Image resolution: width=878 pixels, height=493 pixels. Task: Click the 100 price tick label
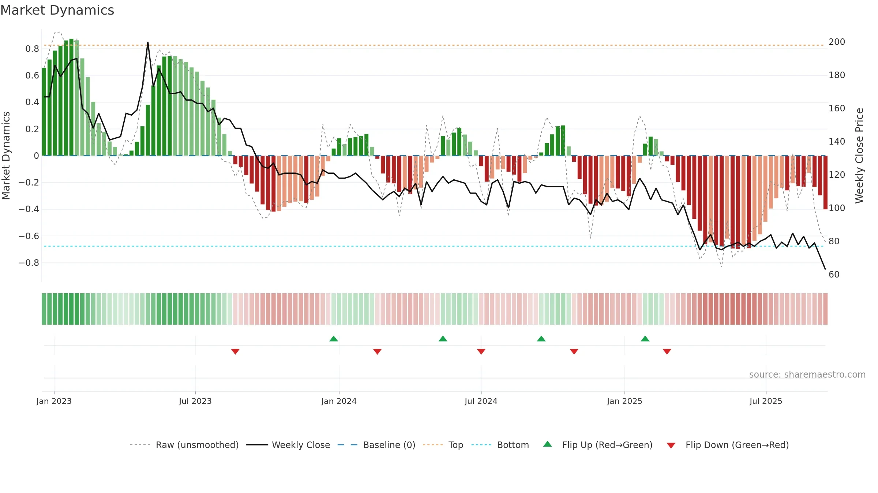point(837,208)
